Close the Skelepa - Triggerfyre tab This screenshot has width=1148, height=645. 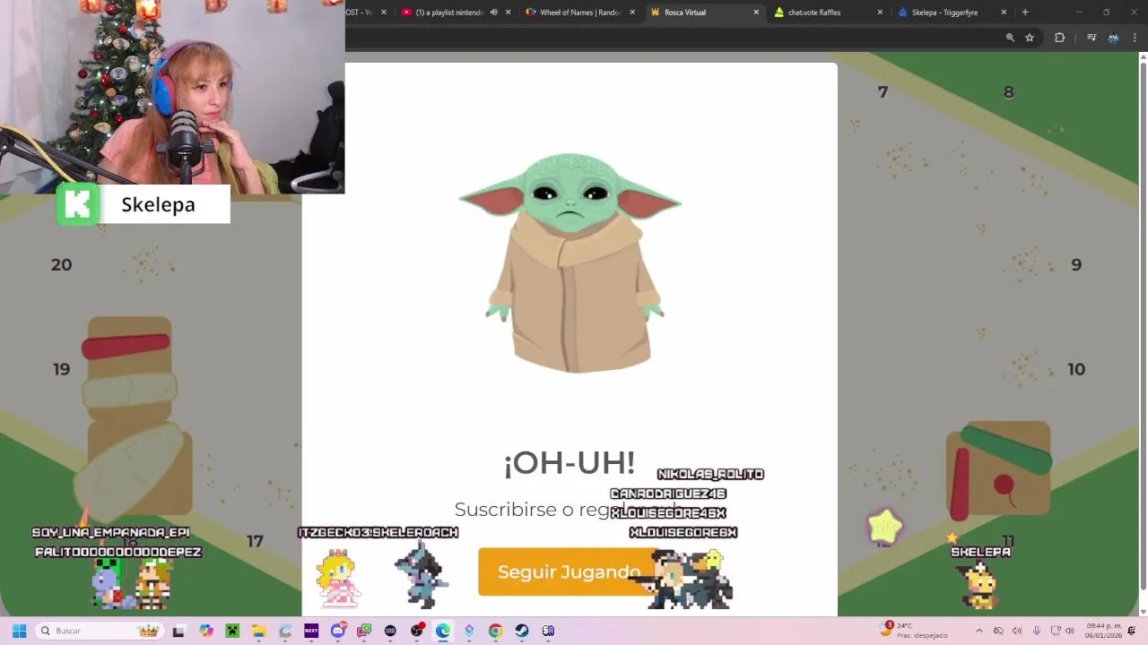(1004, 13)
